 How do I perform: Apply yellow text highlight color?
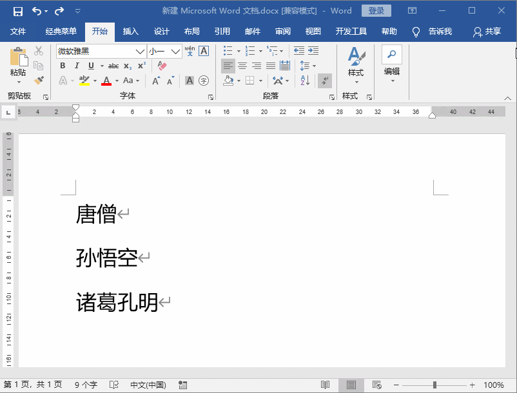[84, 81]
